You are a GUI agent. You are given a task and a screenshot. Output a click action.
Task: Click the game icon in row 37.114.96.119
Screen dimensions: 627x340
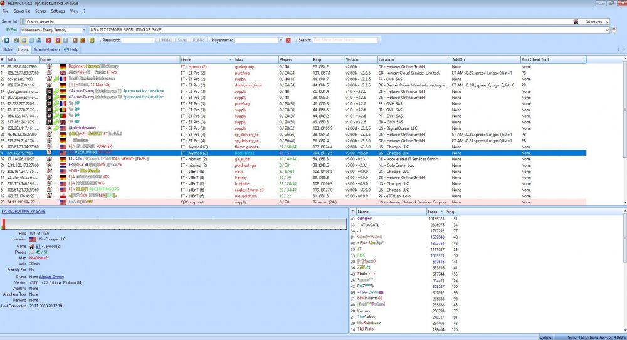pyautogui.click(x=49, y=159)
